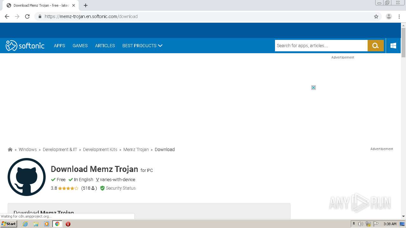
Task: Click the scrollbar down arrow
Action: tap(403, 217)
